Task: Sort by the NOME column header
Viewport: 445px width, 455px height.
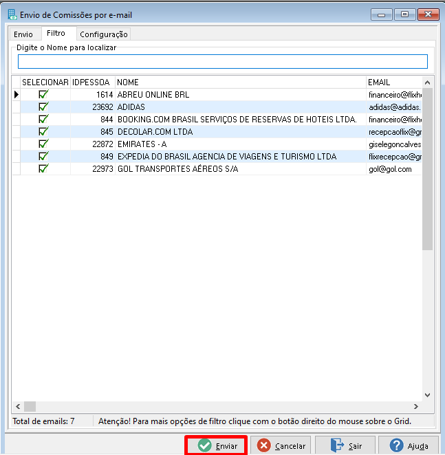Action: (241, 82)
